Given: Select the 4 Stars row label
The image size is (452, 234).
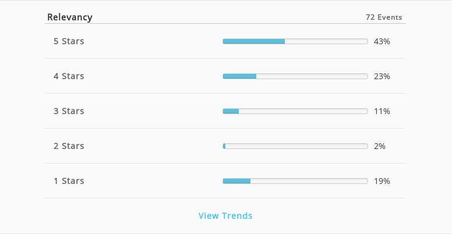Looking at the screenshot, I should pos(69,76).
